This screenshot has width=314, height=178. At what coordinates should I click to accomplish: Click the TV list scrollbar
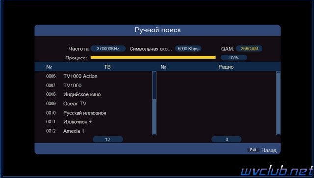pos(154,103)
